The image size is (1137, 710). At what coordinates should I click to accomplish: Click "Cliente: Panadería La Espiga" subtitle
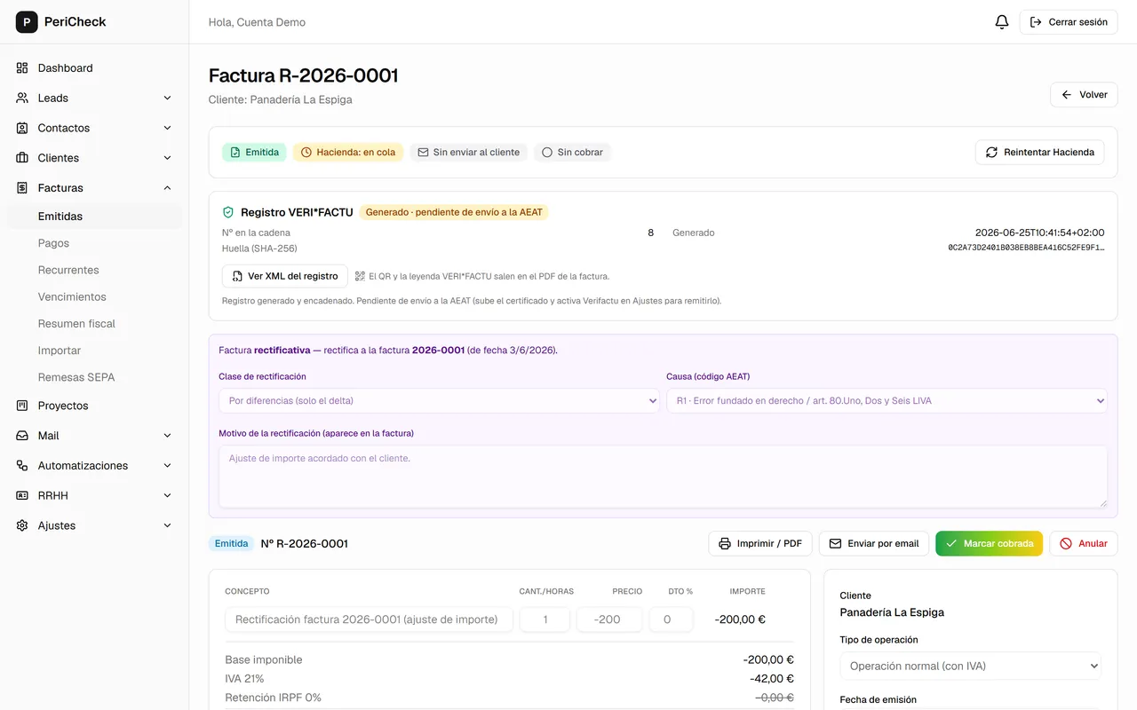(x=281, y=100)
